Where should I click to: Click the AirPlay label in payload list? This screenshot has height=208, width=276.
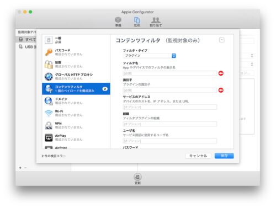click(x=60, y=136)
